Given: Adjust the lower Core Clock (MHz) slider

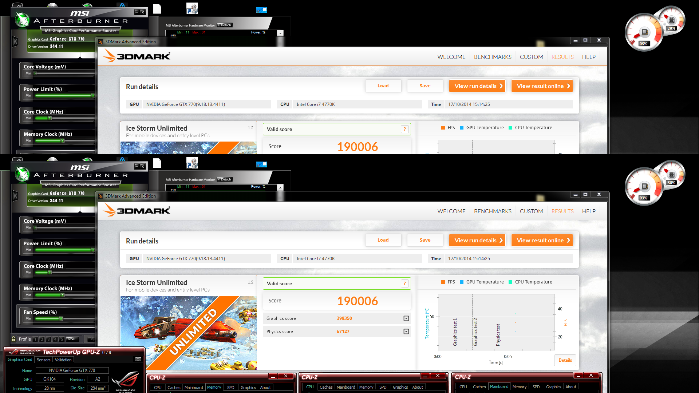Looking at the screenshot, I should pyautogui.click(x=50, y=273).
